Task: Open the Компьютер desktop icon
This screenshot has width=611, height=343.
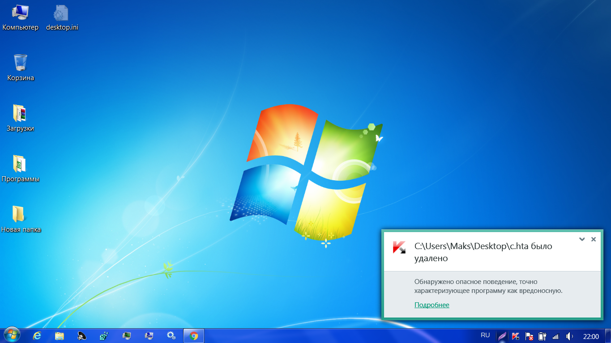Action: (x=21, y=18)
